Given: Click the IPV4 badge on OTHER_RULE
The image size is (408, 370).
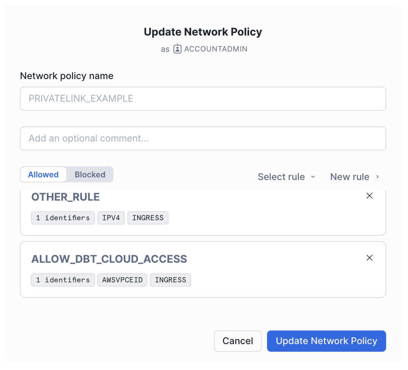Looking at the screenshot, I should point(111,218).
